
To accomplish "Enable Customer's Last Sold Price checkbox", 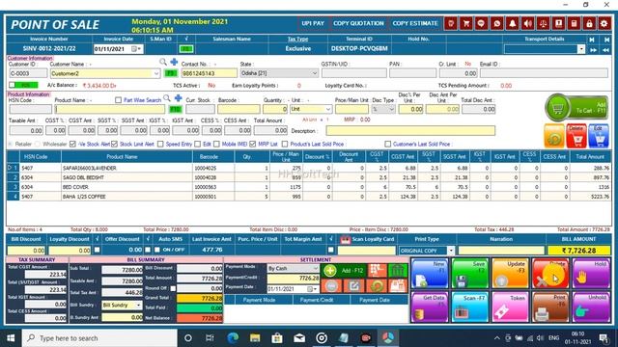I will coord(387,144).
